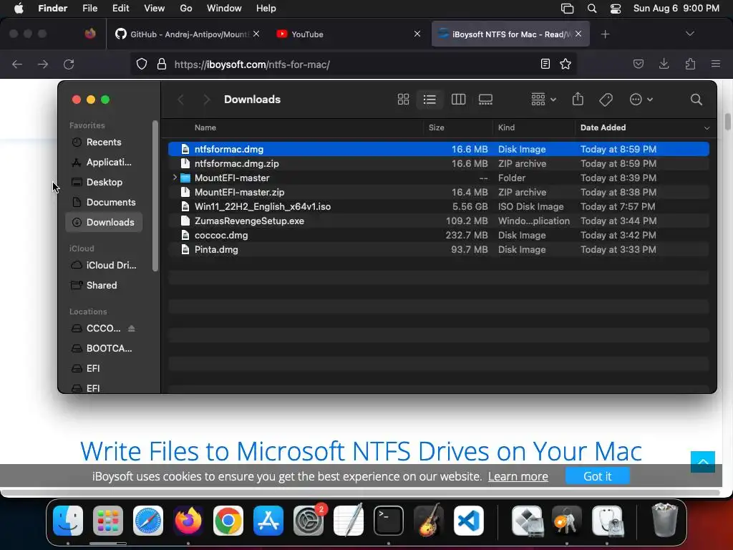Screen dimensions: 733x550
Task: Select Pinta.dmg file
Action: (439, 250)
